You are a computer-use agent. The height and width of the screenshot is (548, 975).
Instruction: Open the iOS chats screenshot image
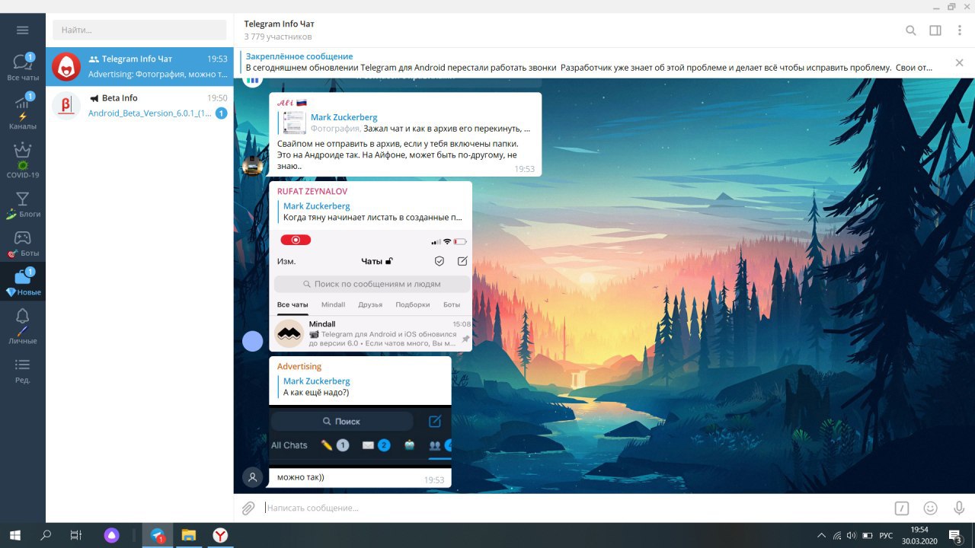370,289
